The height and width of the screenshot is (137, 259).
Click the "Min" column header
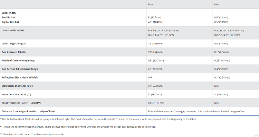pos(217,4)
